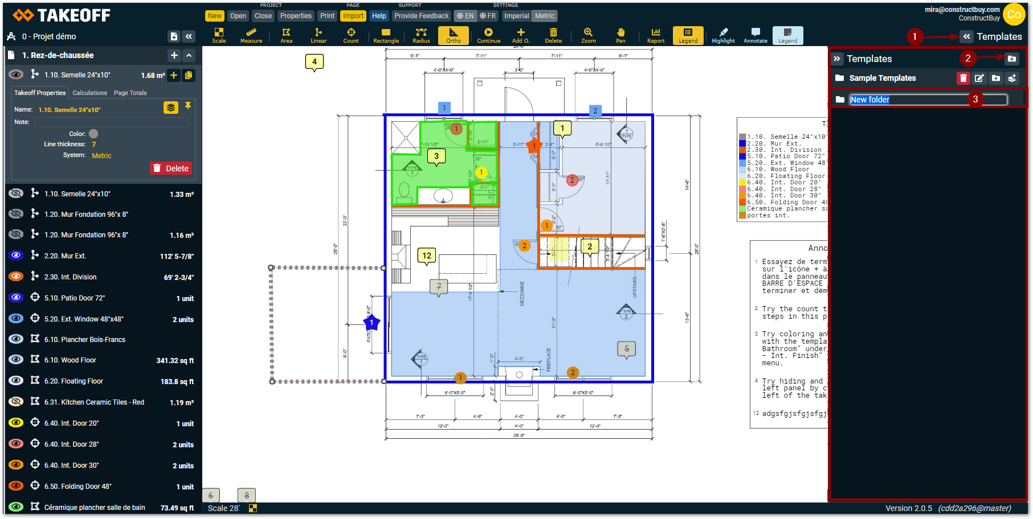Open the Page Totals tab

130,93
